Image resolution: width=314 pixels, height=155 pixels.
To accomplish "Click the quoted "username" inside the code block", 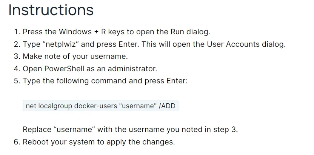I will pyautogui.click(x=138, y=106).
